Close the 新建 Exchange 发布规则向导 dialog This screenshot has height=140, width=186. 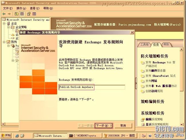click(132, 32)
